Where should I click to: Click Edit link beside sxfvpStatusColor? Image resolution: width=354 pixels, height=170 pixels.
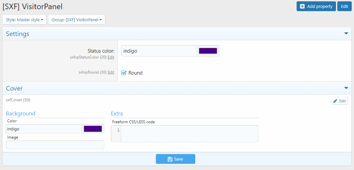(x=111, y=57)
